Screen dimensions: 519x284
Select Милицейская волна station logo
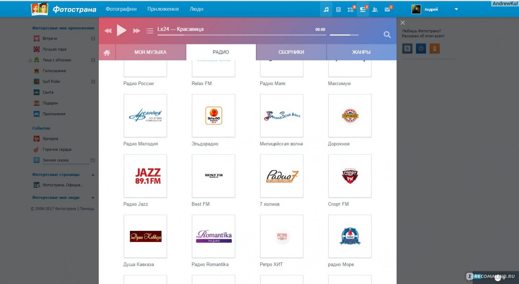(281, 116)
